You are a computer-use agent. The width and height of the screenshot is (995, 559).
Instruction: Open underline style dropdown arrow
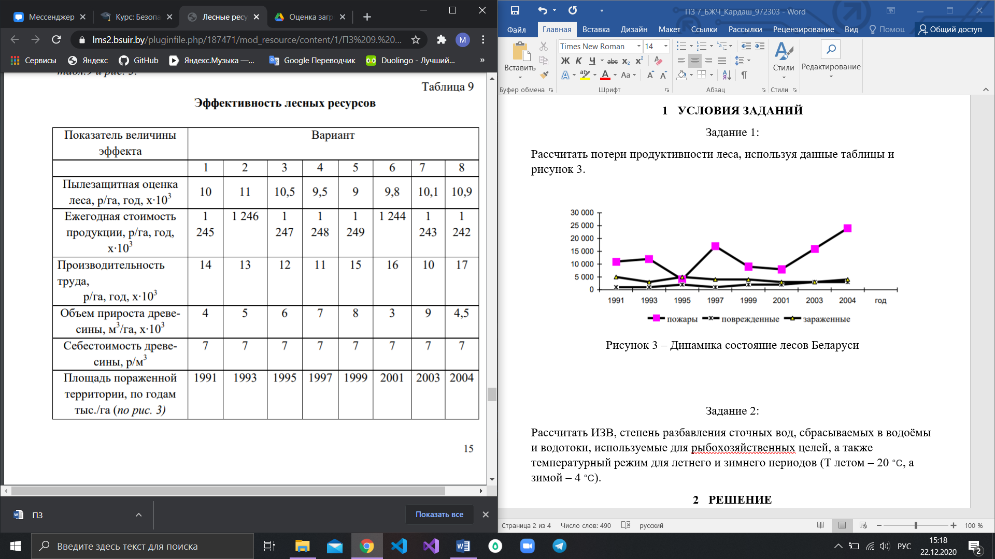pos(602,61)
